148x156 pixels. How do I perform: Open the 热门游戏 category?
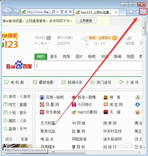click(100, 82)
